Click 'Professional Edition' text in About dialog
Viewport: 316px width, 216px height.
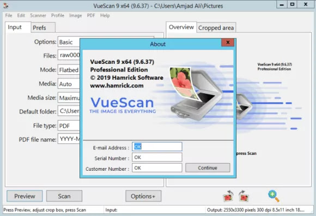[x=119, y=70]
